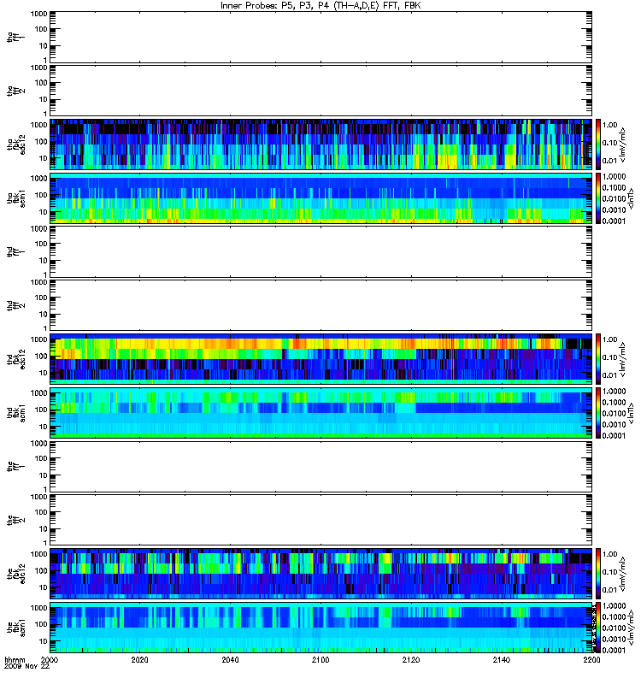Viewport: 641px width, 684px height.
Task: Click the 'tha fbk scm1' y-axis label
Action: [x=16, y=198]
